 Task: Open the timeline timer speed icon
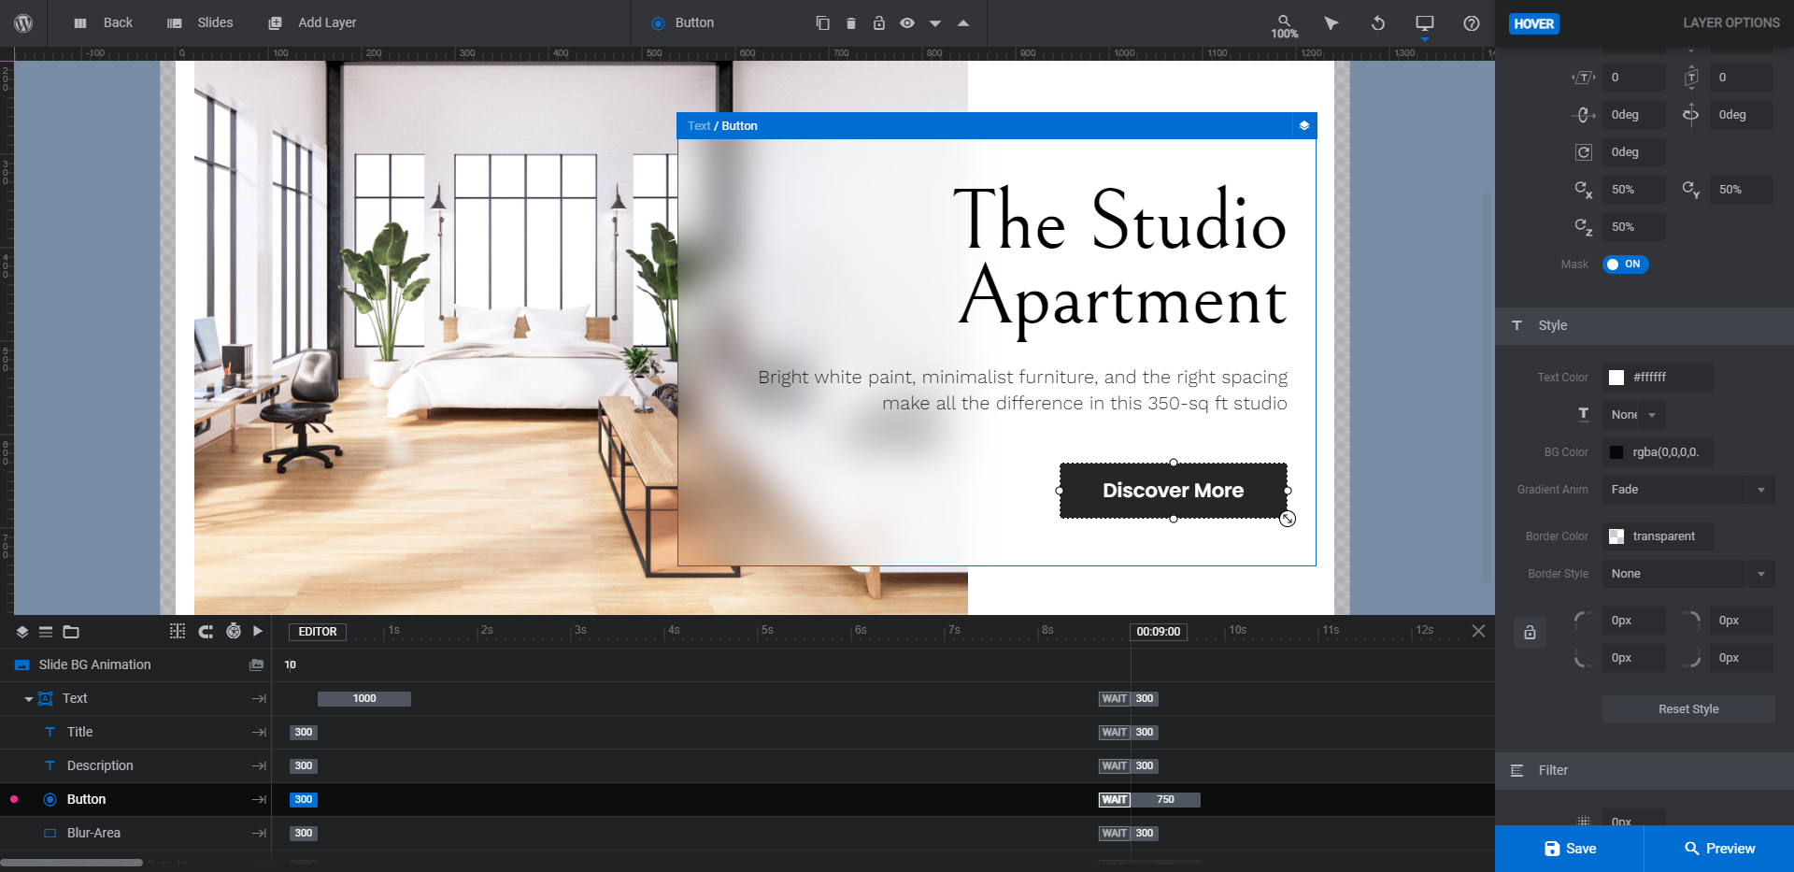click(x=234, y=631)
